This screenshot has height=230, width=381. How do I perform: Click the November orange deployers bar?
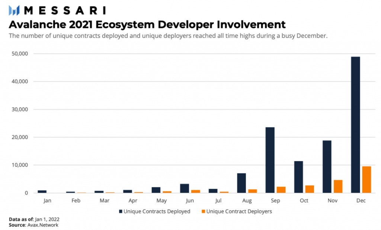coord(338,186)
